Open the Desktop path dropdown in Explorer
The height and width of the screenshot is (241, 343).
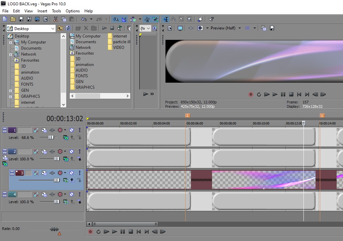(x=53, y=29)
